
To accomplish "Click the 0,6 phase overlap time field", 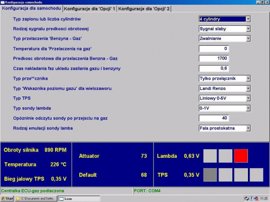I will [214, 68].
